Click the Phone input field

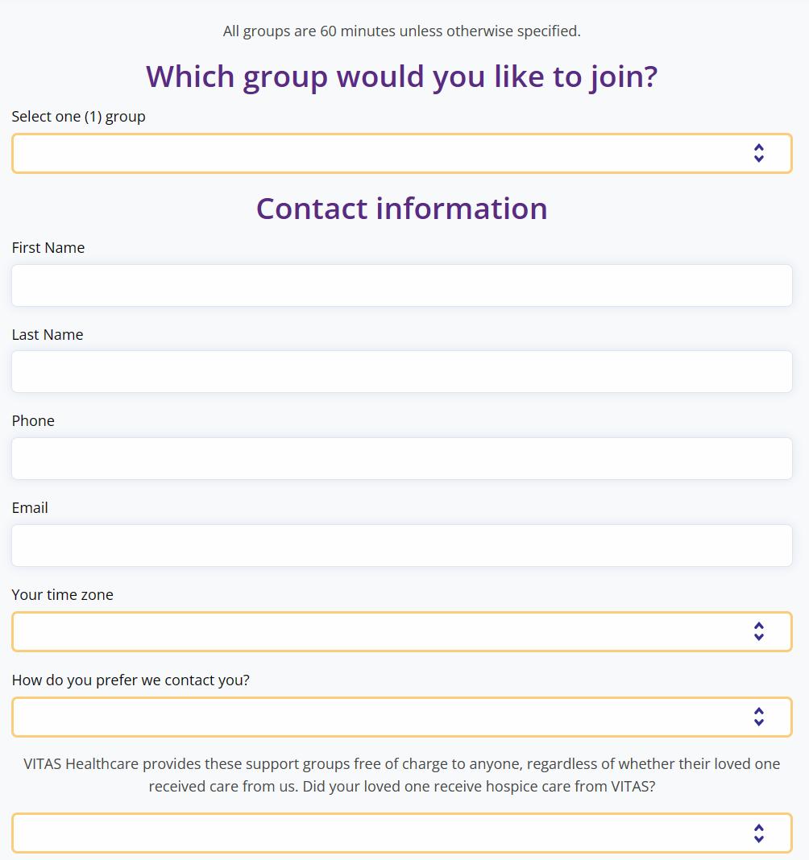click(401, 459)
